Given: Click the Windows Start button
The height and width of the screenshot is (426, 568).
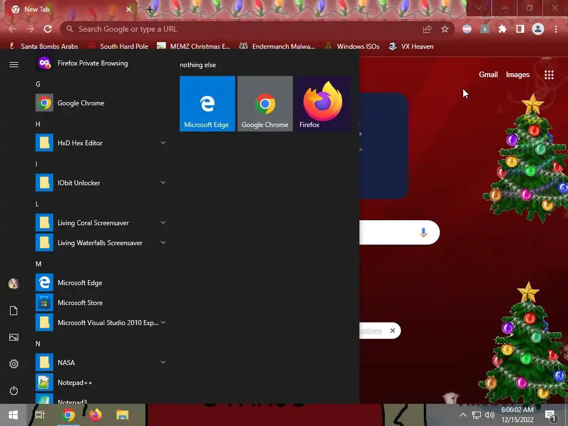Looking at the screenshot, I should 13,415.
